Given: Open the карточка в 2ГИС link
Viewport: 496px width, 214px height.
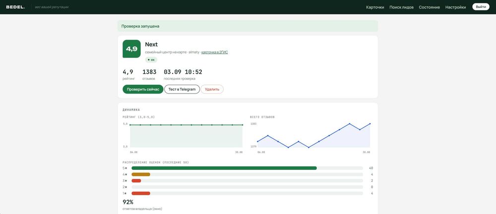Looking at the screenshot, I should pos(214,52).
